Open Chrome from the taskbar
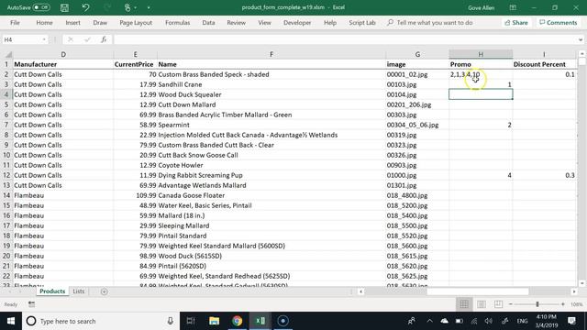This screenshot has width=587, height=330. (237, 321)
